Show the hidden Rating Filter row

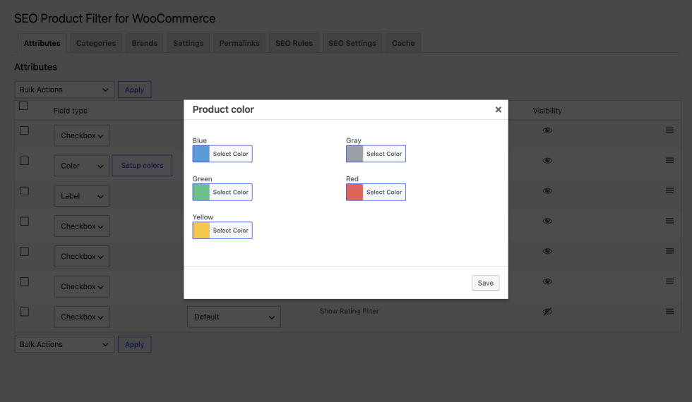click(x=547, y=312)
